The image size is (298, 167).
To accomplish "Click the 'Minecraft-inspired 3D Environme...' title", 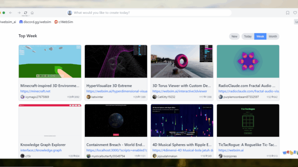I will click(50, 86).
